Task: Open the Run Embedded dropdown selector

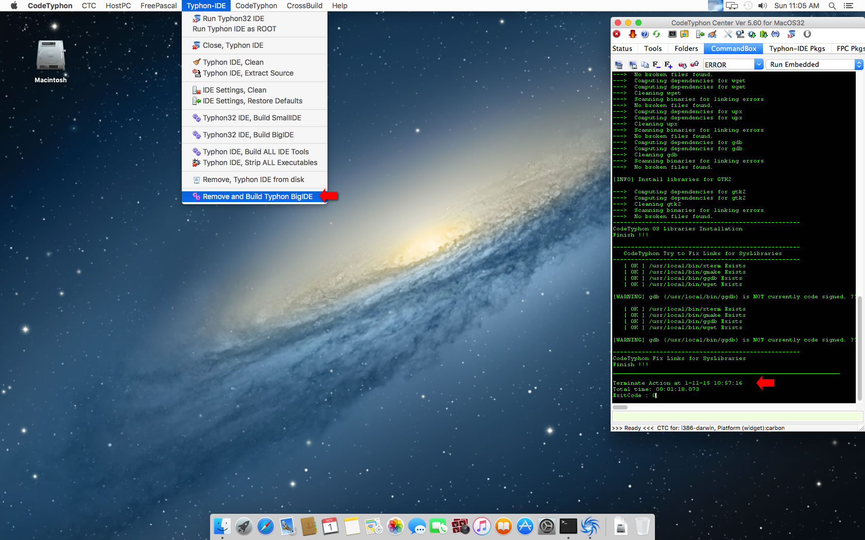Action: point(814,64)
